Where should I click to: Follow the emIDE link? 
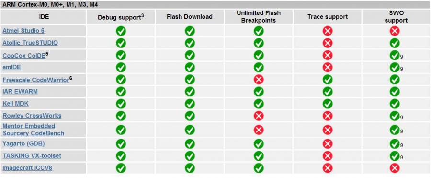coord(11,67)
